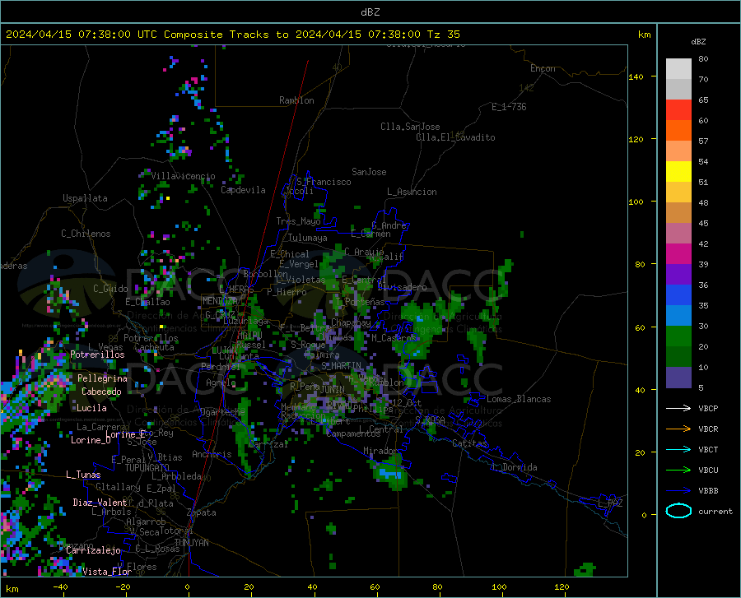741x598 pixels.
Task: Click the Cabecedo map label
Action: pyautogui.click(x=101, y=392)
